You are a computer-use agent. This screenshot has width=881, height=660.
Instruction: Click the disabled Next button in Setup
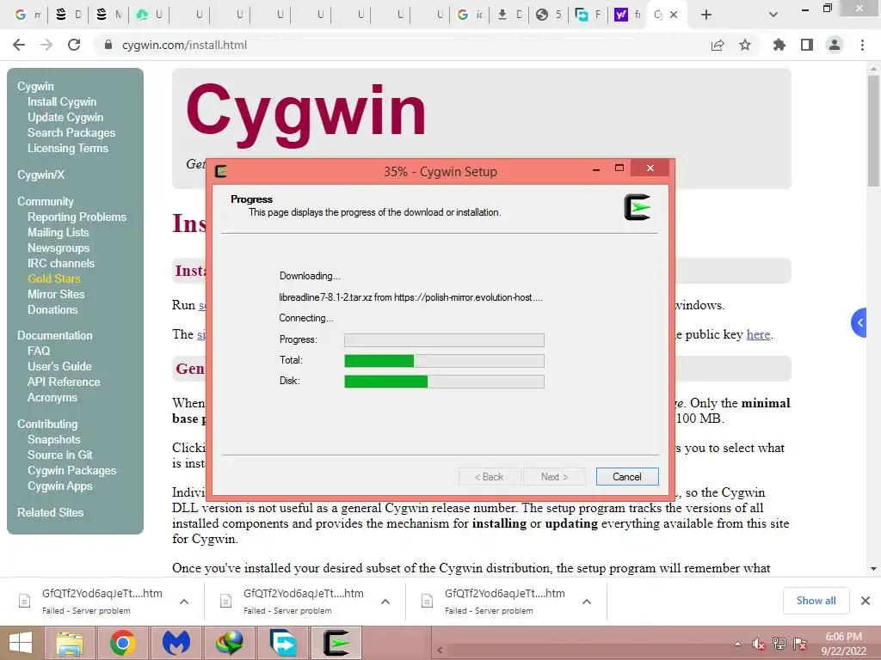coord(554,476)
